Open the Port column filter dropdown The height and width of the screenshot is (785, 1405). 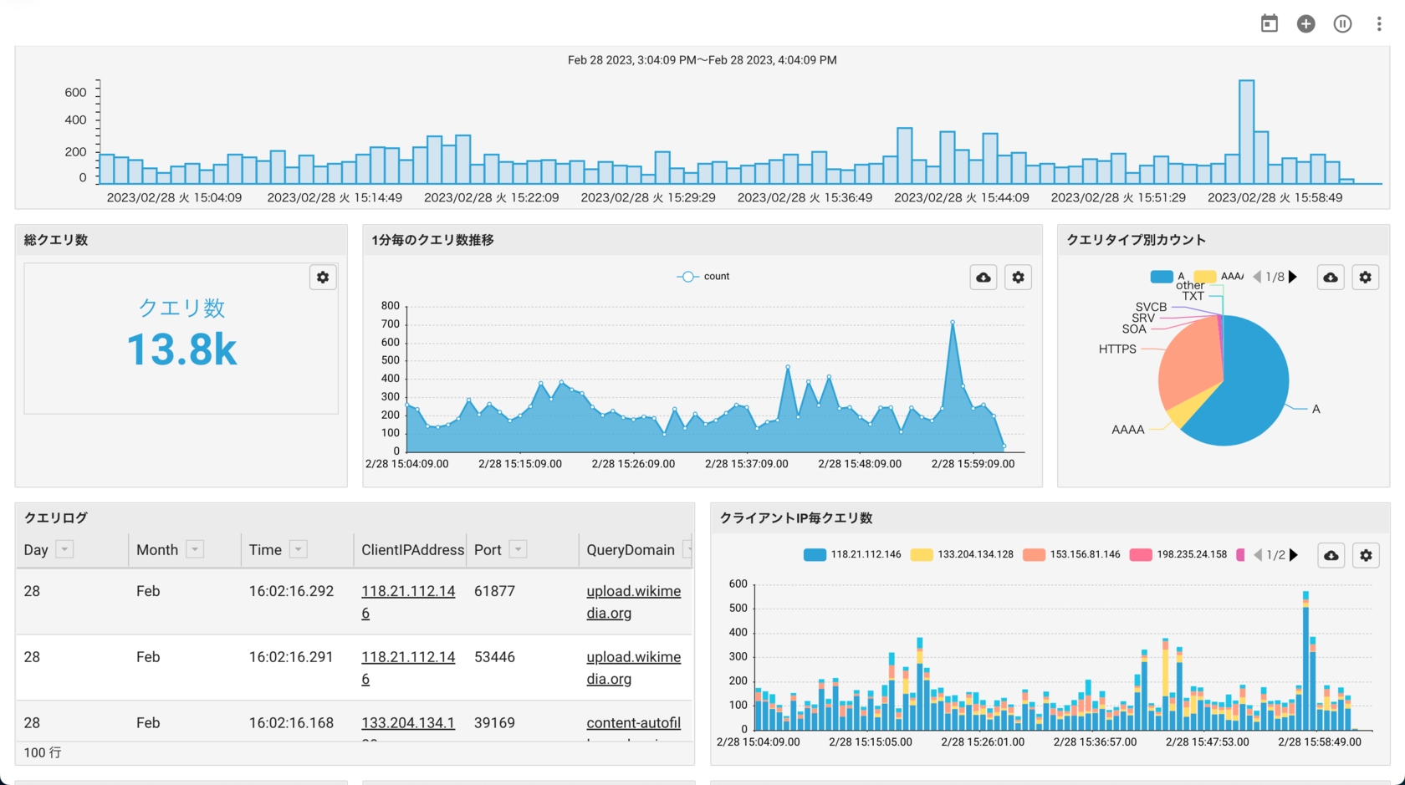pyautogui.click(x=519, y=549)
